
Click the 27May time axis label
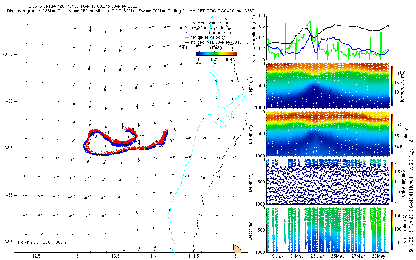[x=358, y=256]
